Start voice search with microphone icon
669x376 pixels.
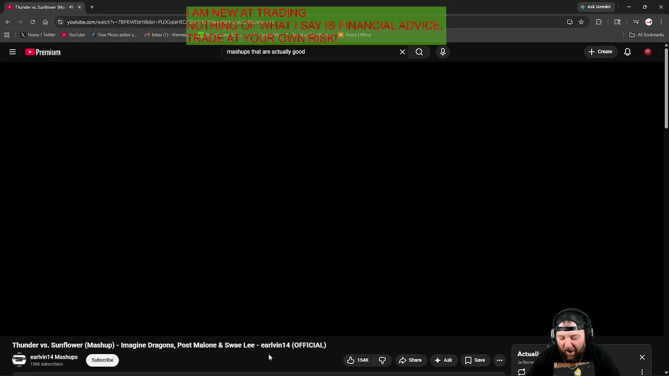pyautogui.click(x=443, y=52)
